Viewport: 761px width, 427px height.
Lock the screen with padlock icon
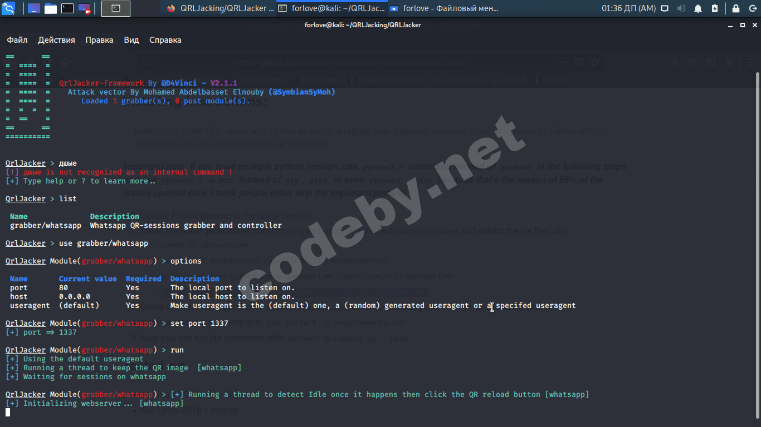click(x=736, y=8)
